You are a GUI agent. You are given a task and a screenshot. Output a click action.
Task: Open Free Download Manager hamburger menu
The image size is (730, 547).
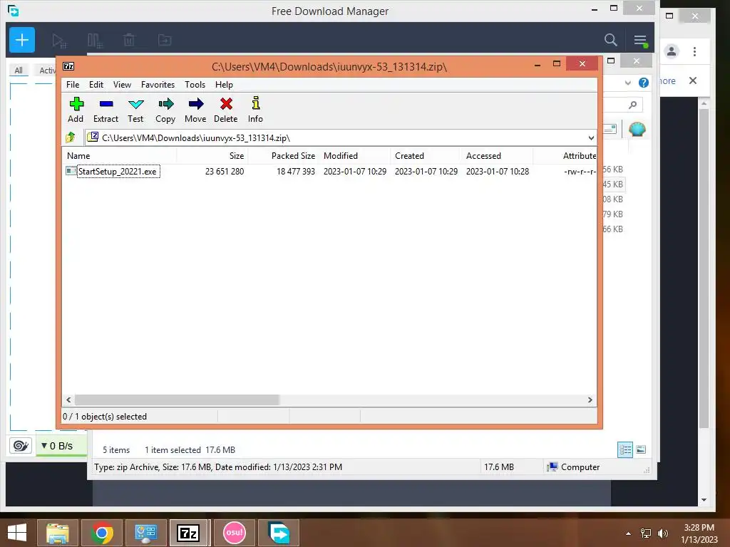[640, 41]
